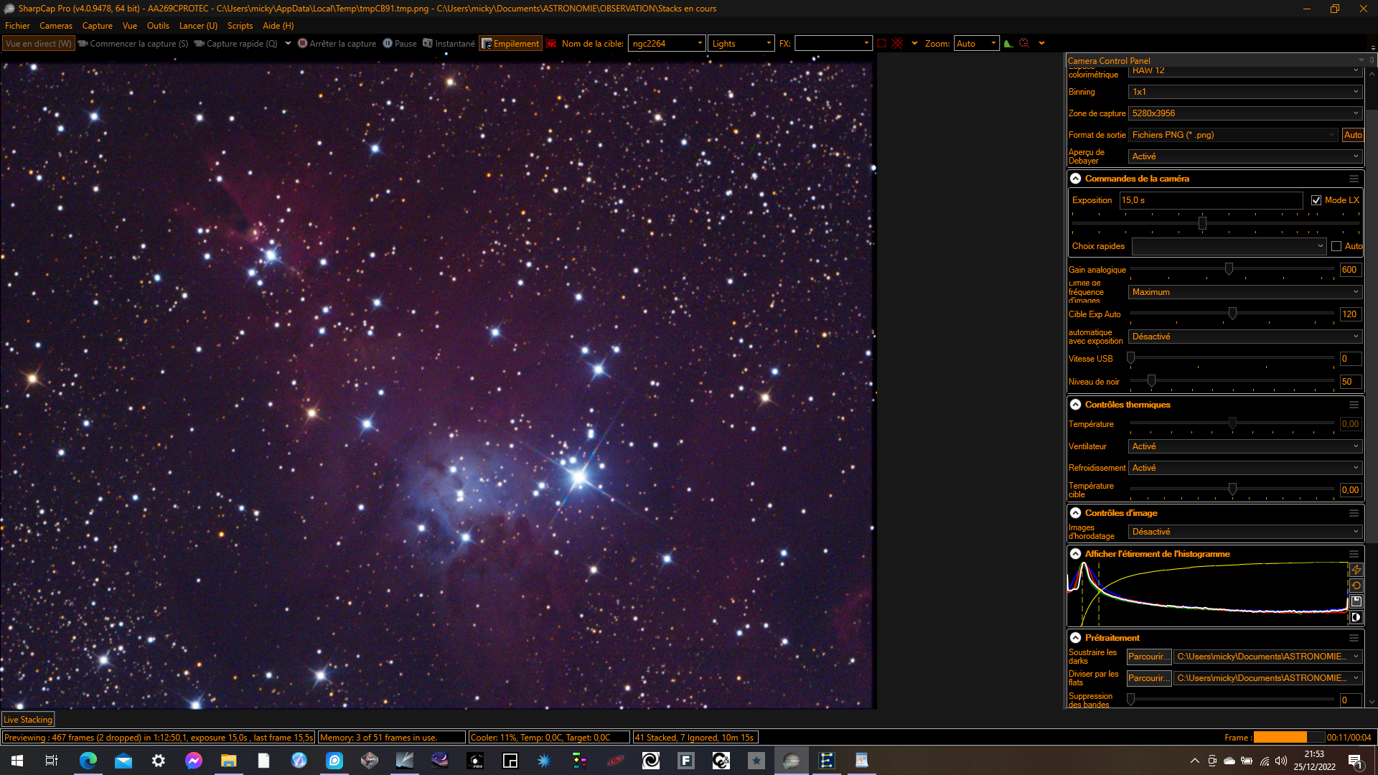1378x775 pixels.
Task: Select the Live Stacking tab
Action: pyautogui.click(x=28, y=720)
